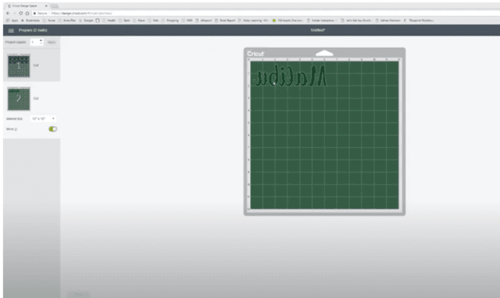Image resolution: width=500 pixels, height=298 pixels.
Task: Reload the Cricut Design Space page
Action: pos(21,14)
